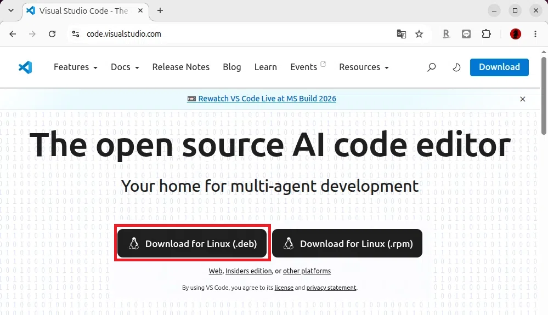Open the browser extensions puzzle icon
The height and width of the screenshot is (315, 548).
tap(486, 34)
